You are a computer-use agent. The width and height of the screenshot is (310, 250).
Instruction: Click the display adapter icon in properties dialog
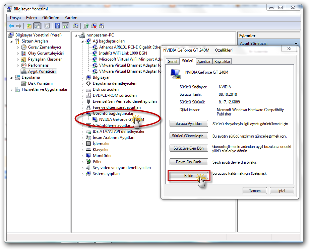coord(175,74)
